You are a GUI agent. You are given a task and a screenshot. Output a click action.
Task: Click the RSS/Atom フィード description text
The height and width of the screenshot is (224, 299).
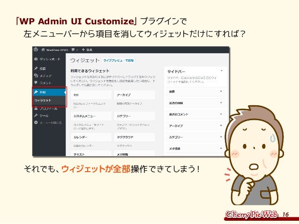[x=90, y=105]
